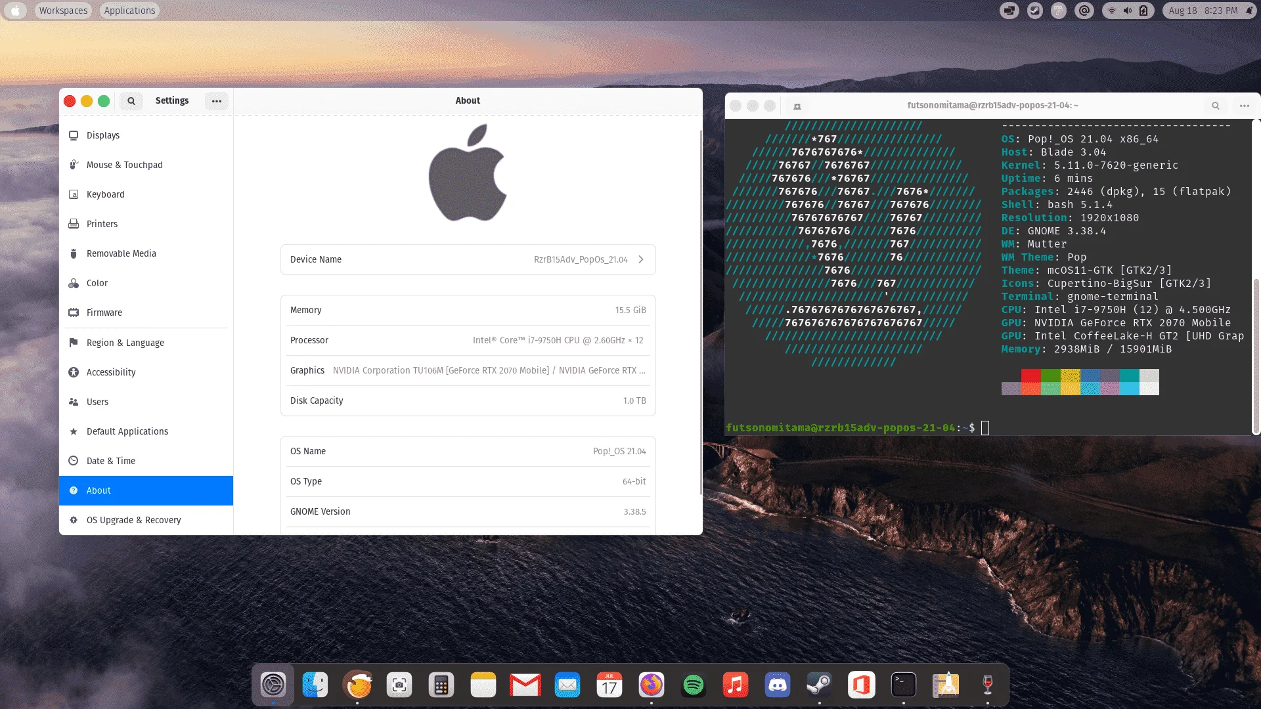
Task: Open Spotify from the dock
Action: 694,685
